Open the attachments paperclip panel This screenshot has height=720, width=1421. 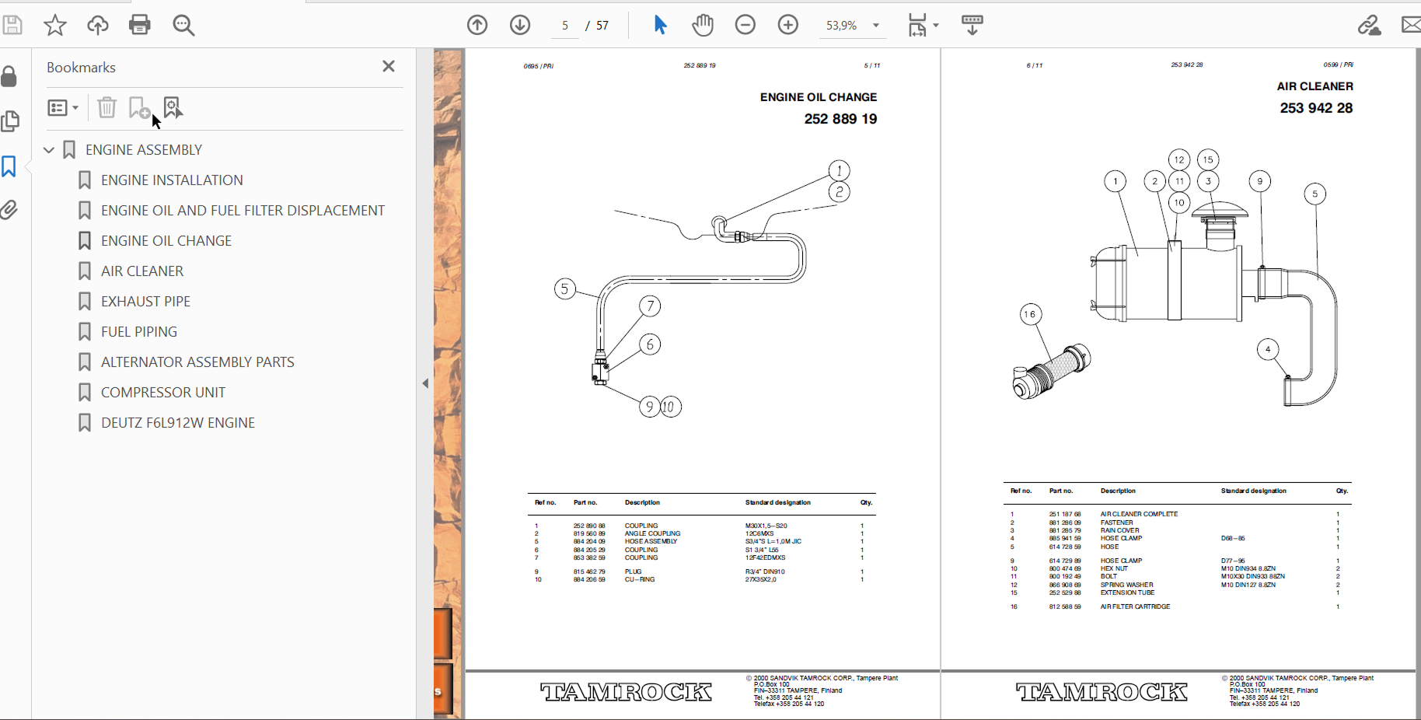pos(9,210)
